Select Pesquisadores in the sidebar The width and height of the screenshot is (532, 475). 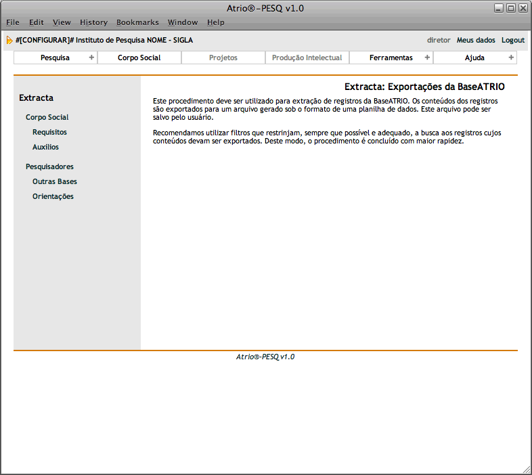point(49,166)
